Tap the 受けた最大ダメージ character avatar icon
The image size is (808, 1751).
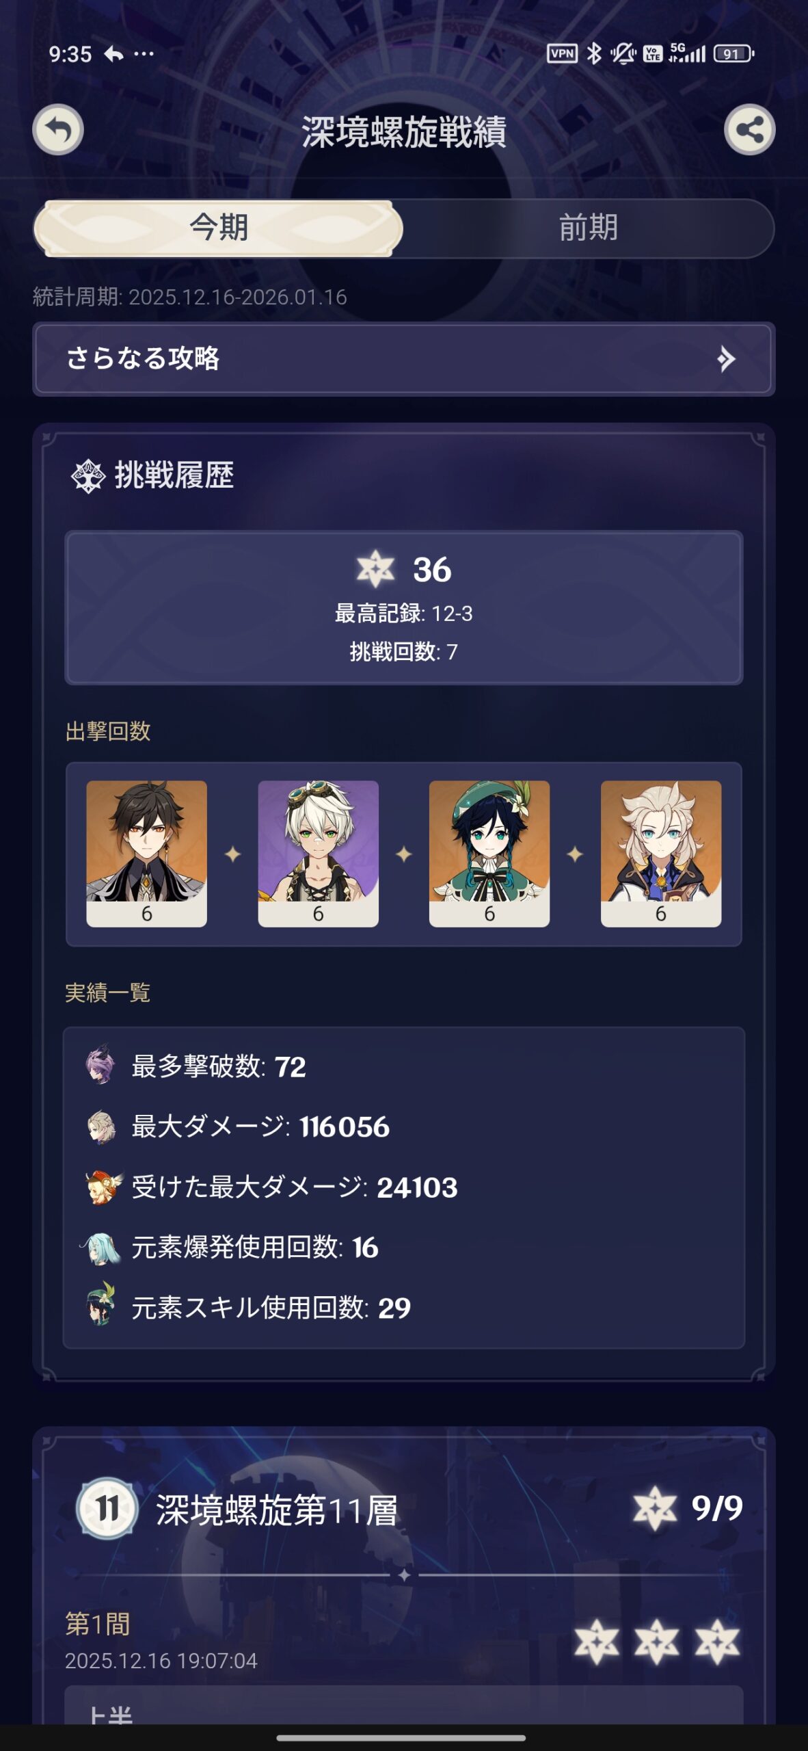[x=103, y=1187]
